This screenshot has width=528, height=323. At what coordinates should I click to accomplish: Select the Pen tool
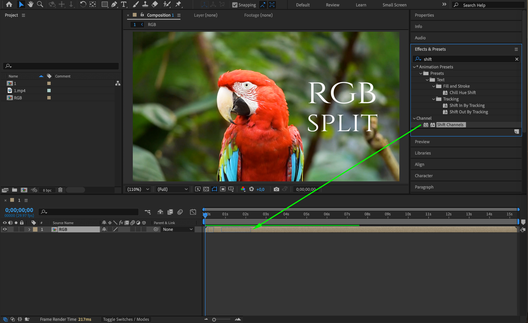[114, 4]
